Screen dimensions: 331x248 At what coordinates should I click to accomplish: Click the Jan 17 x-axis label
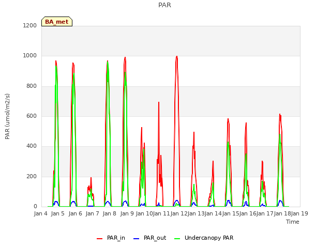point(265,213)
